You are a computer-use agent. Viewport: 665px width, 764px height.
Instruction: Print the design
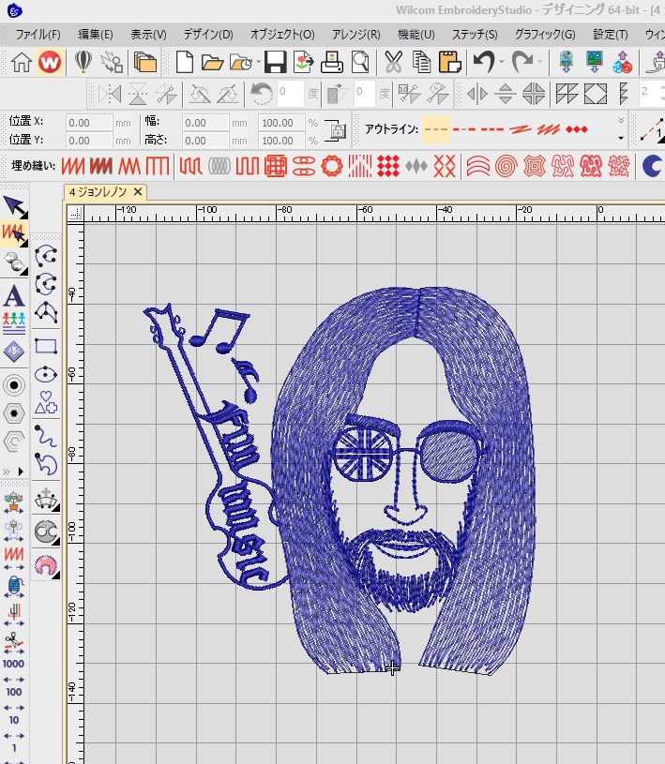click(331, 63)
